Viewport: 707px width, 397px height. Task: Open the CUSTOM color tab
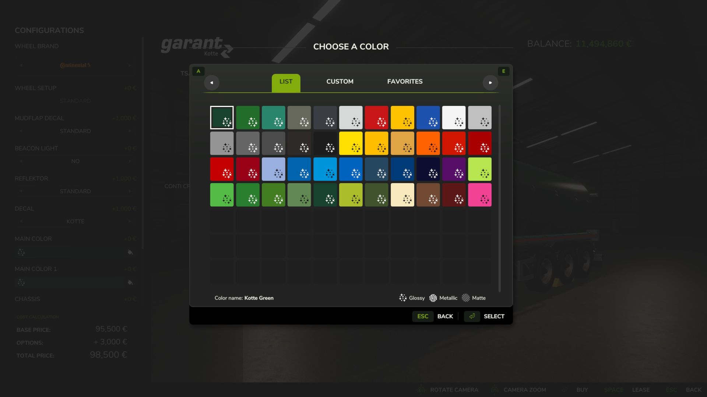click(340, 82)
